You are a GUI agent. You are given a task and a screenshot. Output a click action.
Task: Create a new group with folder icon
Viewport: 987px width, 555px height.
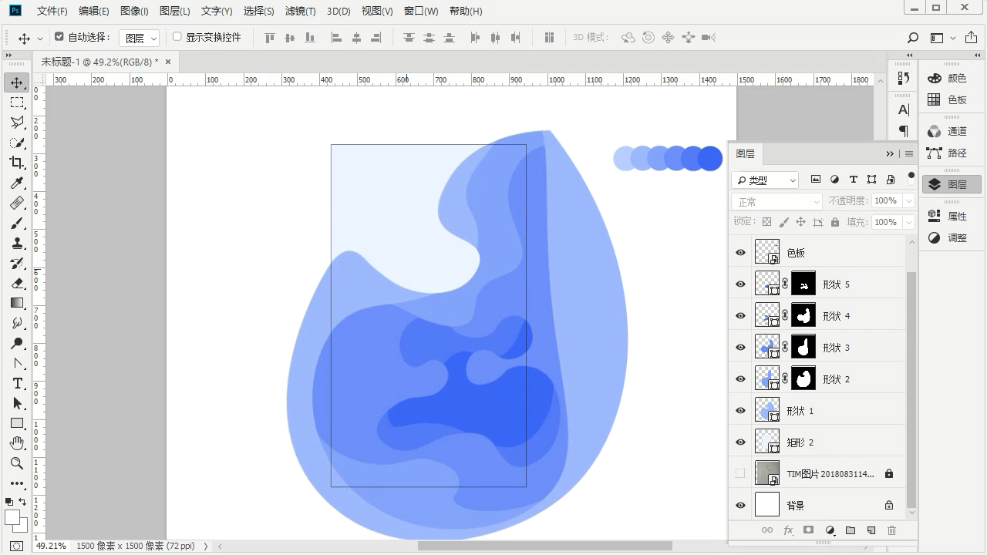tap(851, 530)
